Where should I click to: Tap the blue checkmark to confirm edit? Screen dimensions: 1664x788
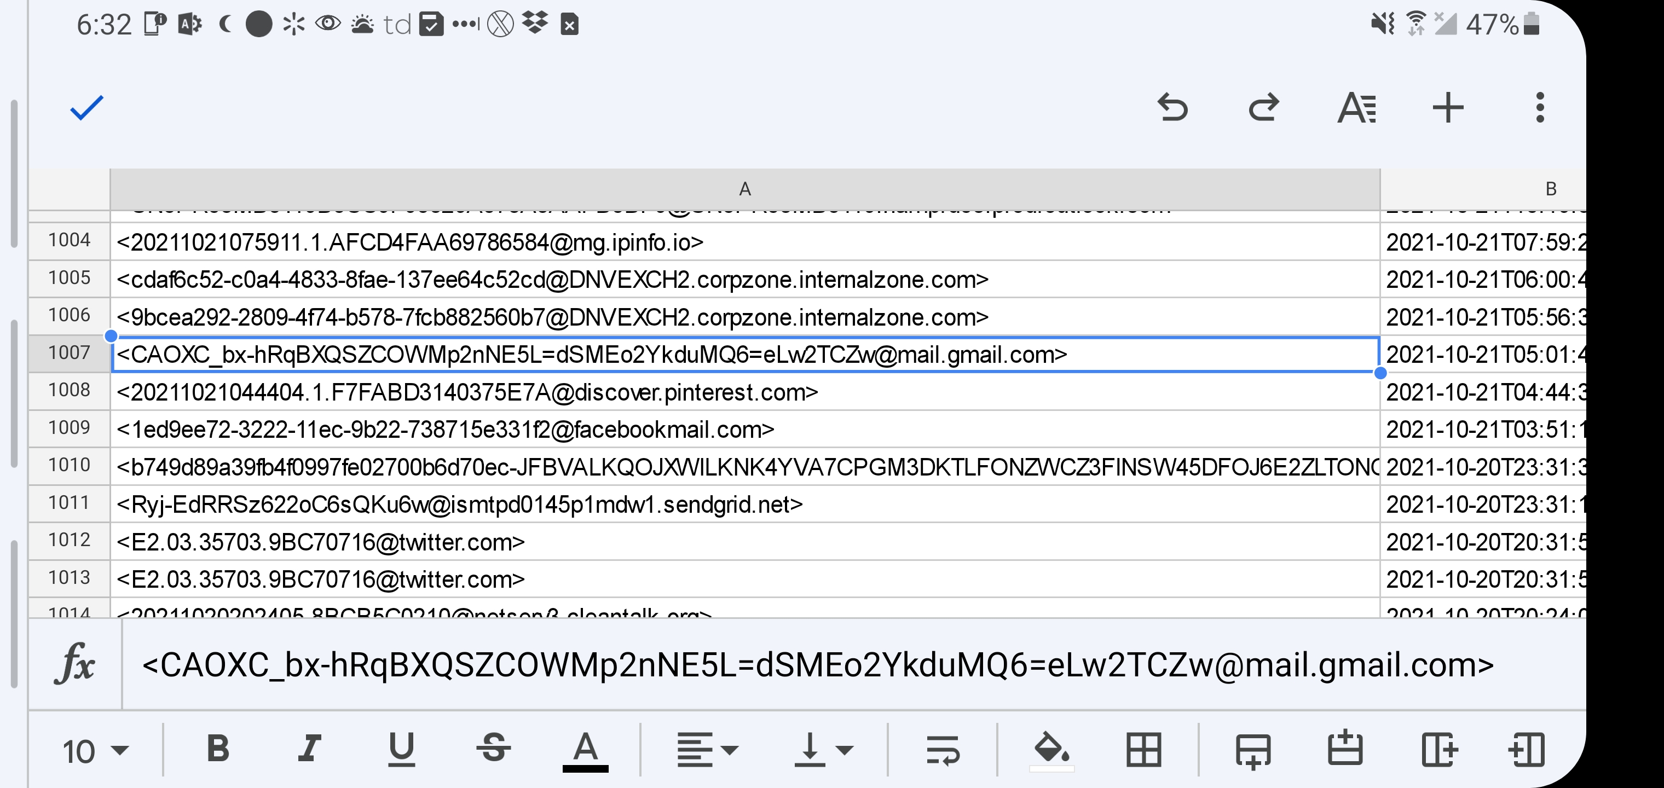pyautogui.click(x=86, y=108)
